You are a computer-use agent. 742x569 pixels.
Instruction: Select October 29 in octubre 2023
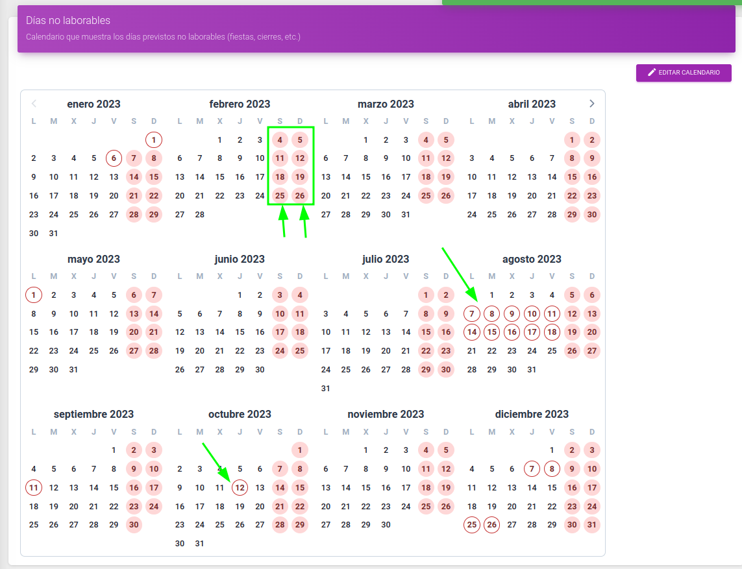[x=300, y=525]
